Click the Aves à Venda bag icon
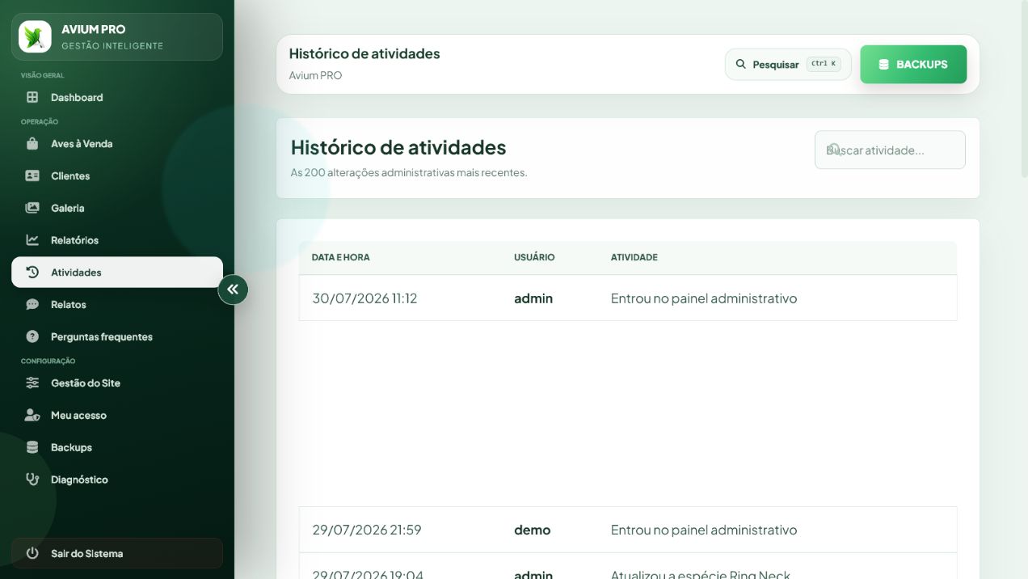Screen dimensions: 1028x579 (x=32, y=143)
